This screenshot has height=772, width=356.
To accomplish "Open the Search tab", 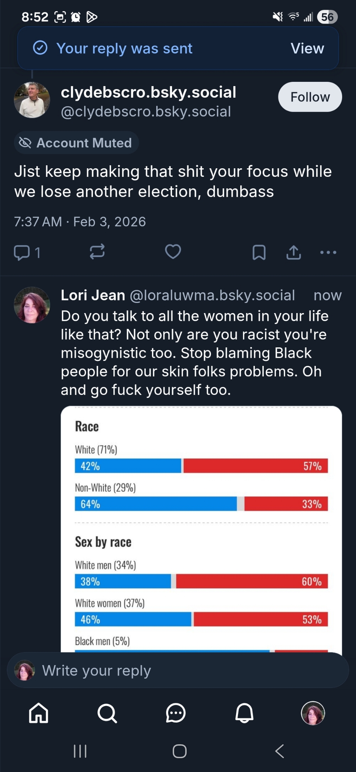I will tap(107, 713).
